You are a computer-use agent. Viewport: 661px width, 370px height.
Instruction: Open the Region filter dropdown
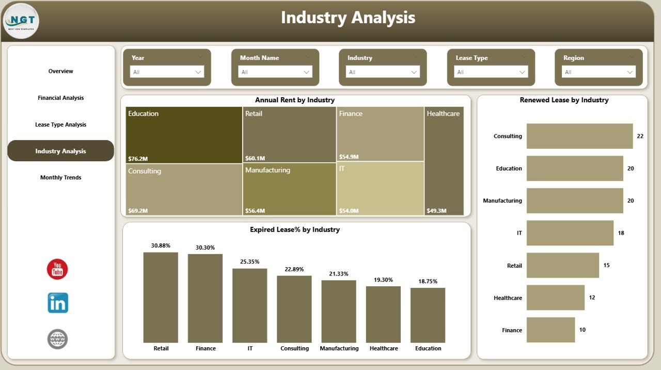599,72
